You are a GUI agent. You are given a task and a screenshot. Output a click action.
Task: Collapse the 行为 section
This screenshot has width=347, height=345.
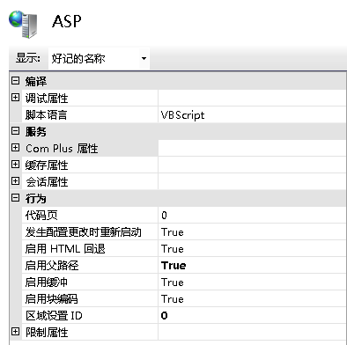click(x=15, y=198)
